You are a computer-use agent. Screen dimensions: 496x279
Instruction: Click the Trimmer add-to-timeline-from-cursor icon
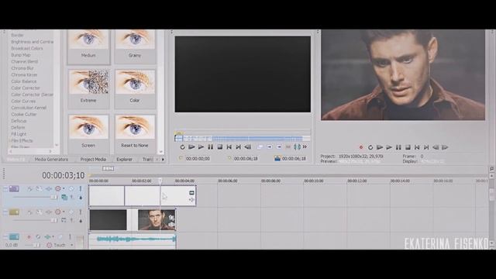(269, 147)
